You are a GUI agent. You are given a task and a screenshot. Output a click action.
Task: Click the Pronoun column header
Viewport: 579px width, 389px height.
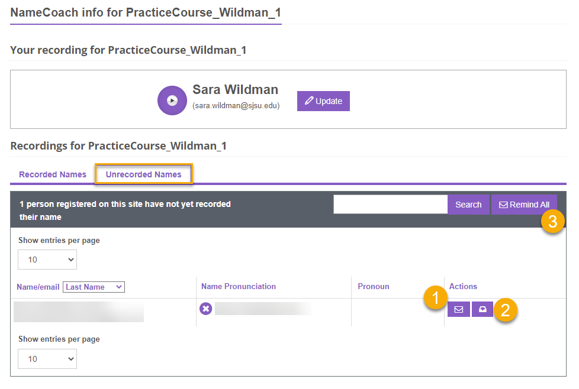point(373,286)
